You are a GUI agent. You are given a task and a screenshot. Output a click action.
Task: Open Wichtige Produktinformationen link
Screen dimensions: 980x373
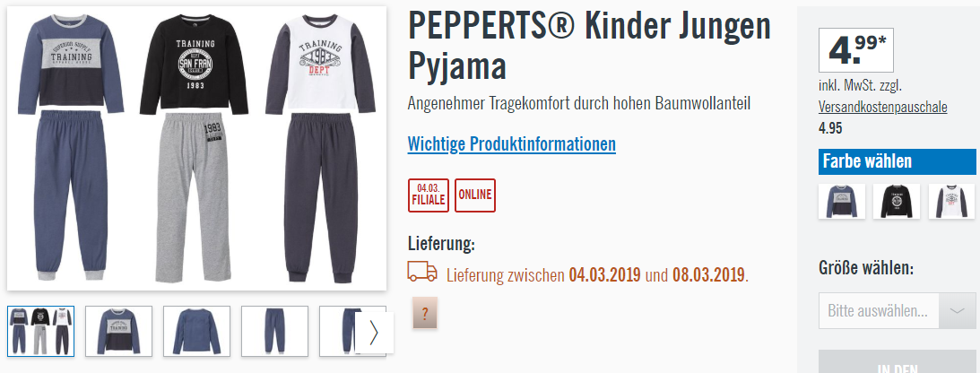[511, 143]
